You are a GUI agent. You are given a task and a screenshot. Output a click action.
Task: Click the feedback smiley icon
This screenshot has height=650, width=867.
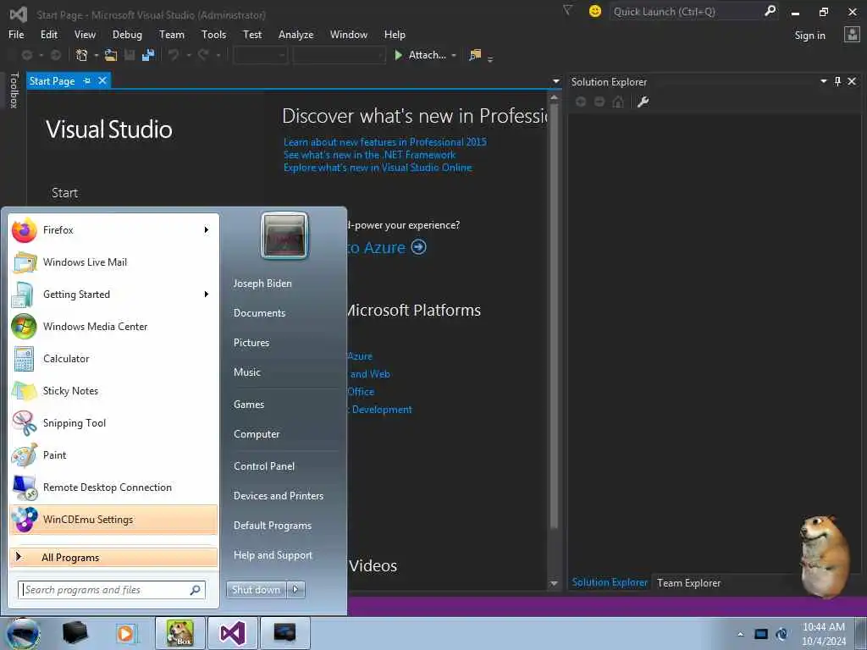click(x=595, y=11)
